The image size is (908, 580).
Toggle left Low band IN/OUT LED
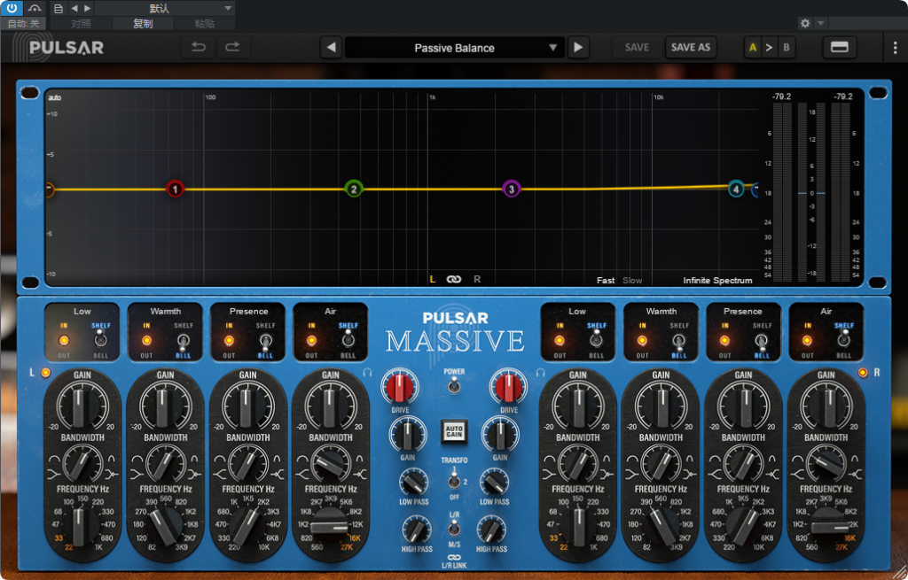click(64, 341)
